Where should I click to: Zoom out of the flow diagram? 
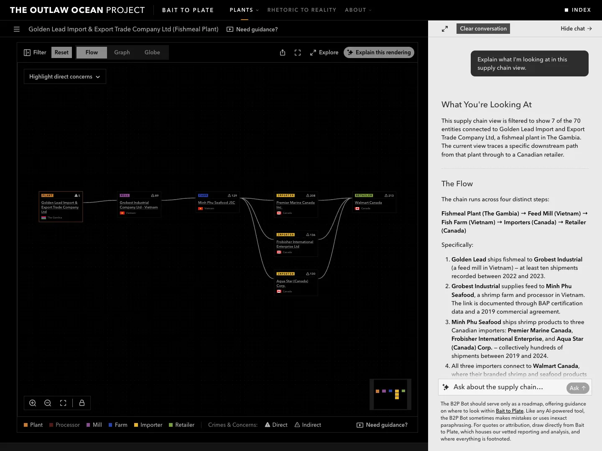(48, 403)
